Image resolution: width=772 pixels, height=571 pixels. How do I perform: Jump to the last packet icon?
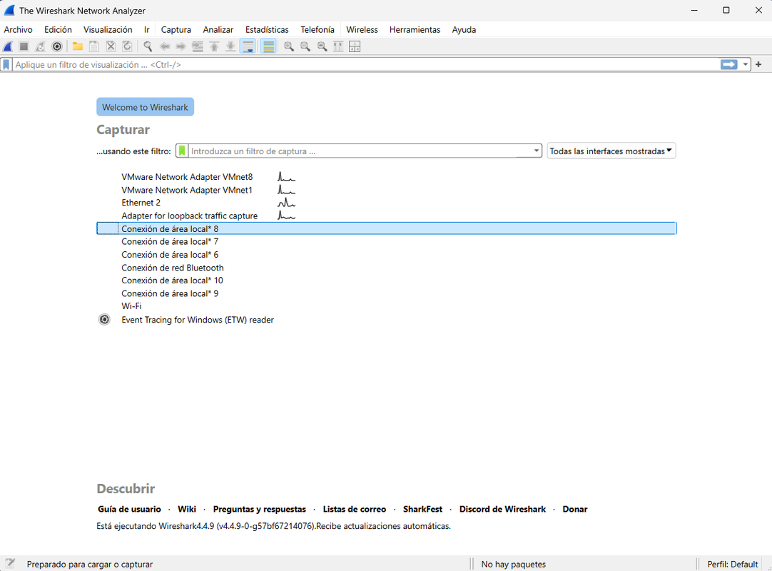(x=230, y=46)
